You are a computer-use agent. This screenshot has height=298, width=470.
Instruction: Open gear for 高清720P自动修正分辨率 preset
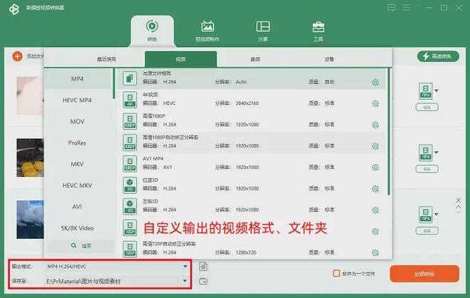375,252
